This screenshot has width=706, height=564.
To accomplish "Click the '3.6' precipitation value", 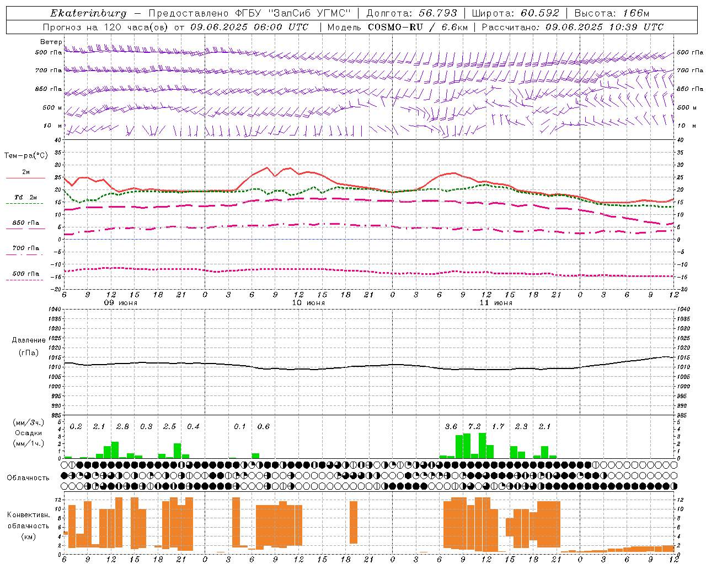I will coord(451,427).
